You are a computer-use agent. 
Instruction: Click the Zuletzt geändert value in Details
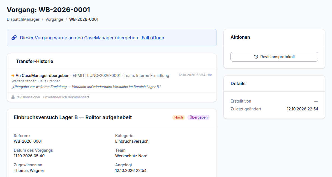pos(302,109)
